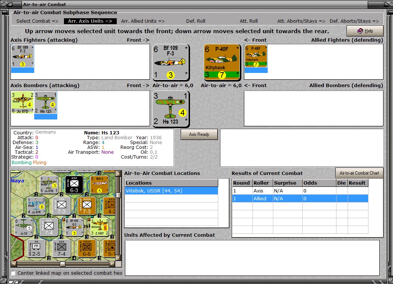Click the large P-40F Kittyhawk front counter
This screenshot has width=393, height=284.
click(x=222, y=63)
